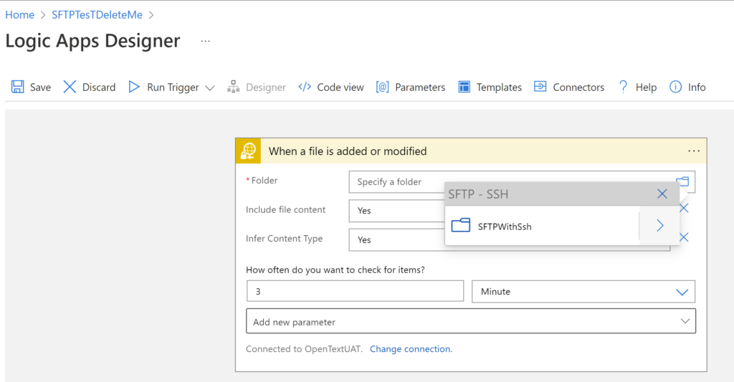Open the trigger card ellipsis menu
The height and width of the screenshot is (382, 734).
point(694,151)
